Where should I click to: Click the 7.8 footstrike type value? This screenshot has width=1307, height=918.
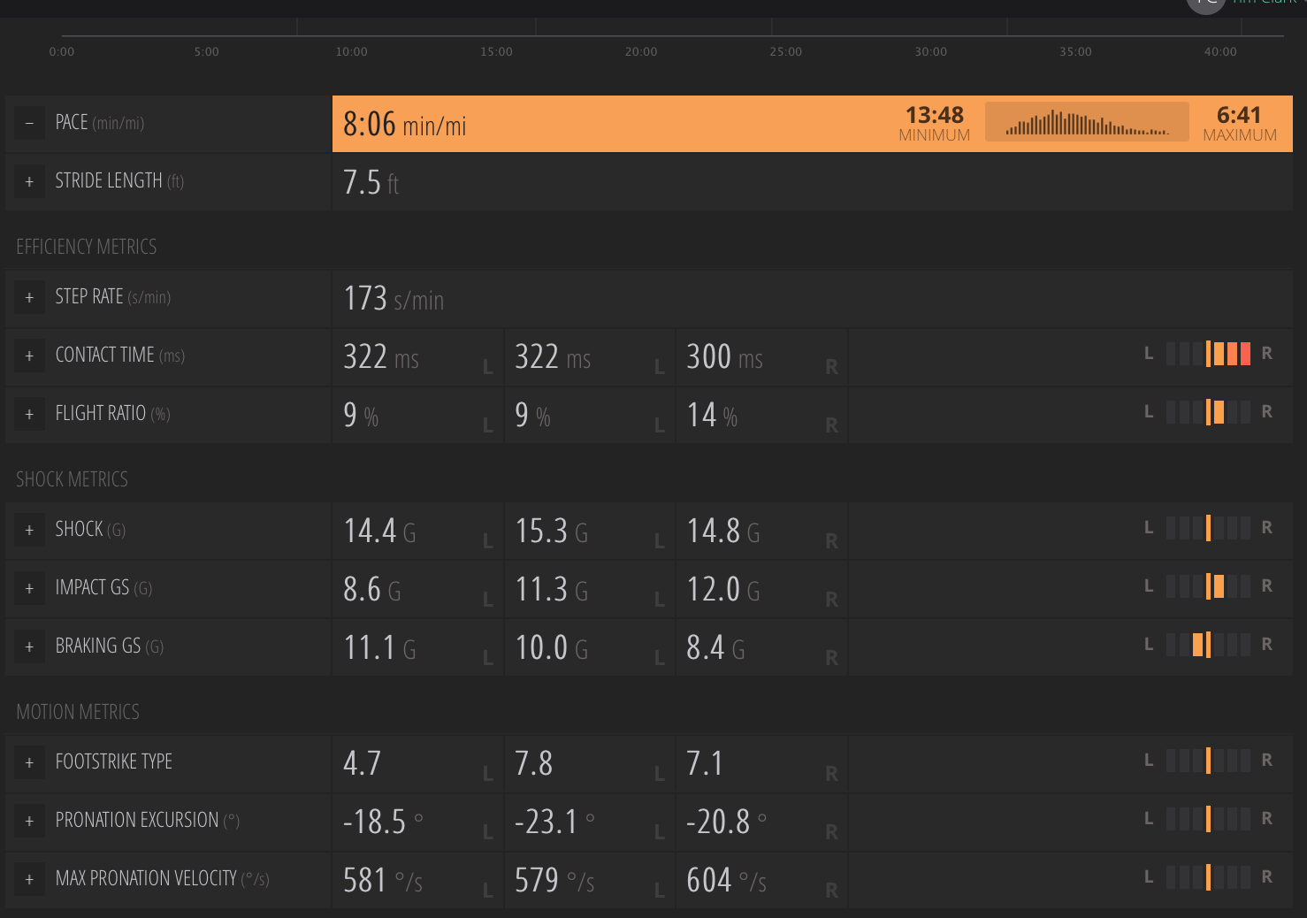[x=534, y=764]
